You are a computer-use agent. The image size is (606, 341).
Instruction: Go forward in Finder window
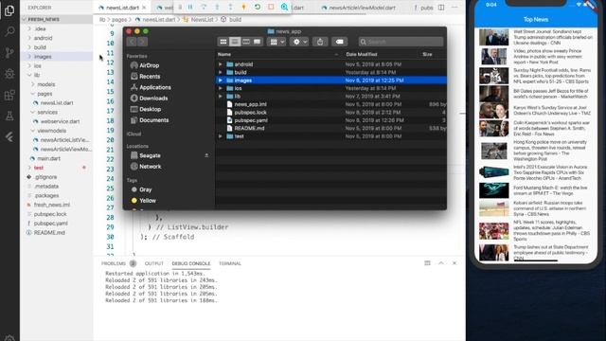[142, 42]
